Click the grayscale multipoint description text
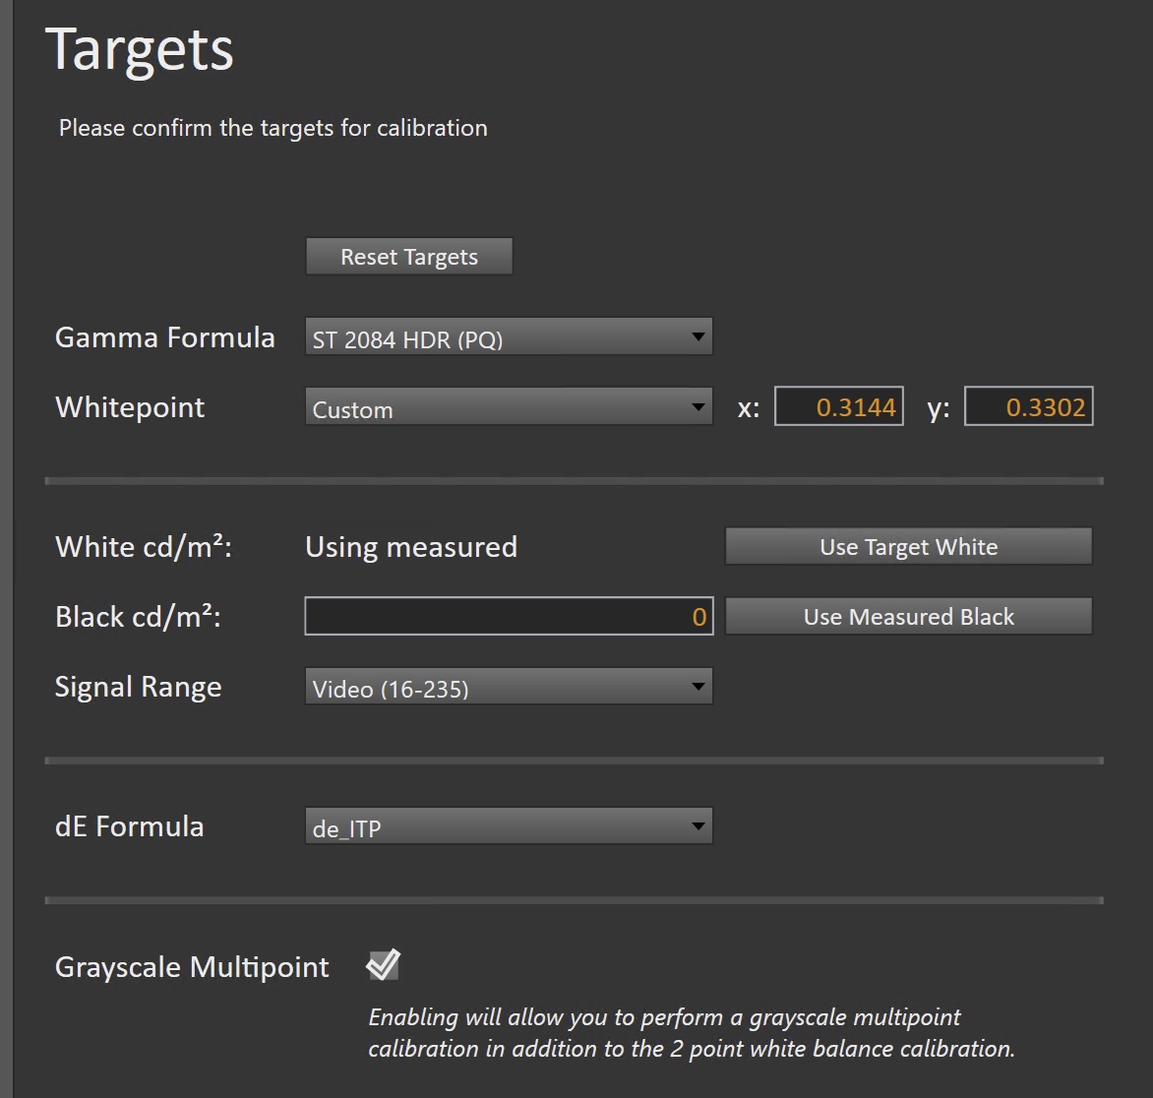 691,1033
